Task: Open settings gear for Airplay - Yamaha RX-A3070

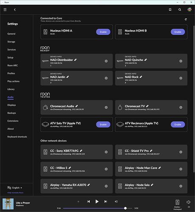Action: pyautogui.click(x=106, y=186)
